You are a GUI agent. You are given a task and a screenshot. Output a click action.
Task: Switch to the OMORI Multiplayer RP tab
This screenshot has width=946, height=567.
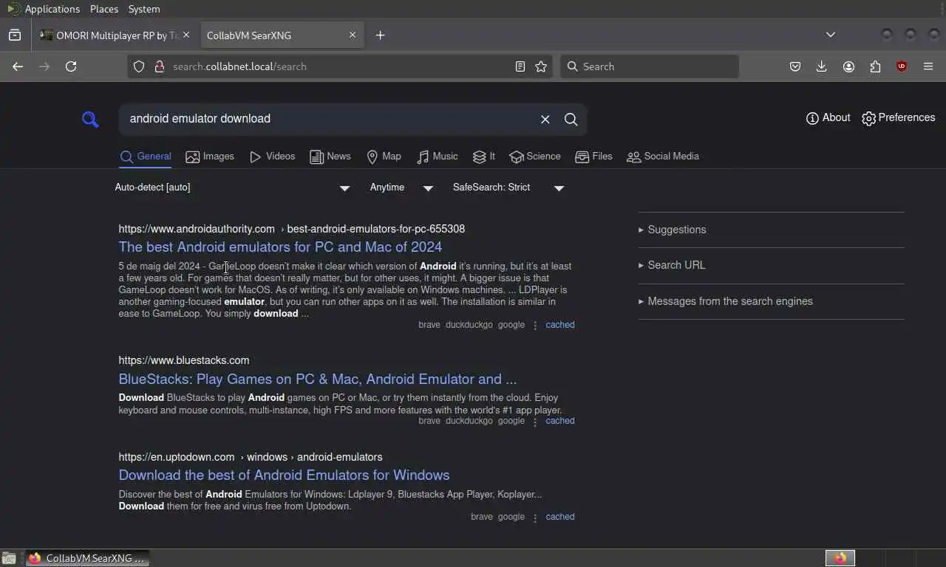(x=115, y=35)
